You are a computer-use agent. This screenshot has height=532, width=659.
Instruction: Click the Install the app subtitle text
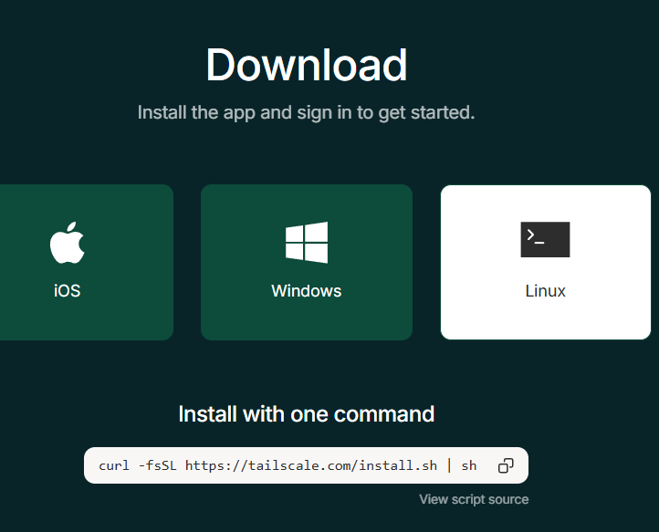click(307, 112)
